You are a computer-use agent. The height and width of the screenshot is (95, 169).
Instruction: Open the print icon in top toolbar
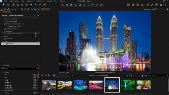(x=156, y=5)
